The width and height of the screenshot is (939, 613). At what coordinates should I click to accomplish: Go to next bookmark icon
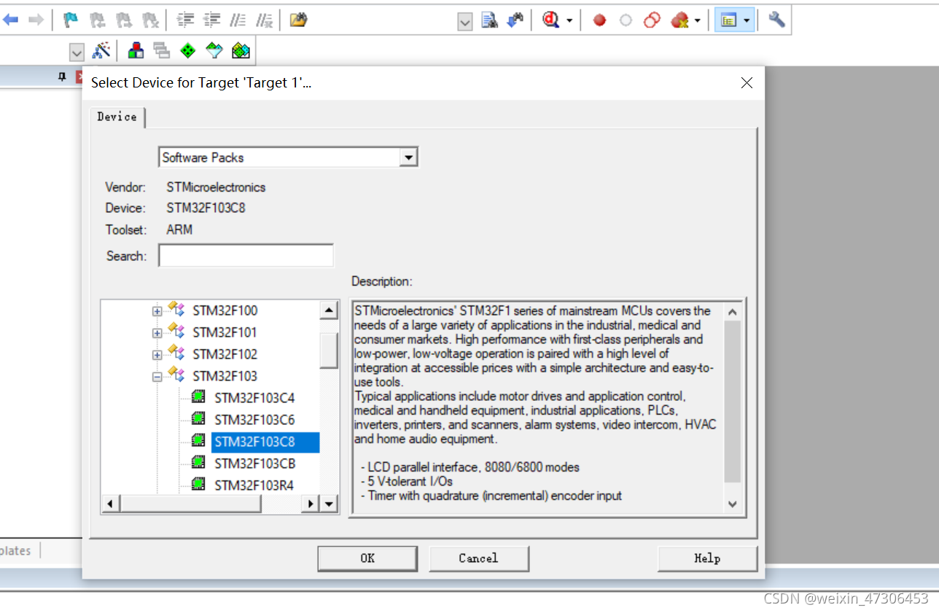tap(124, 20)
